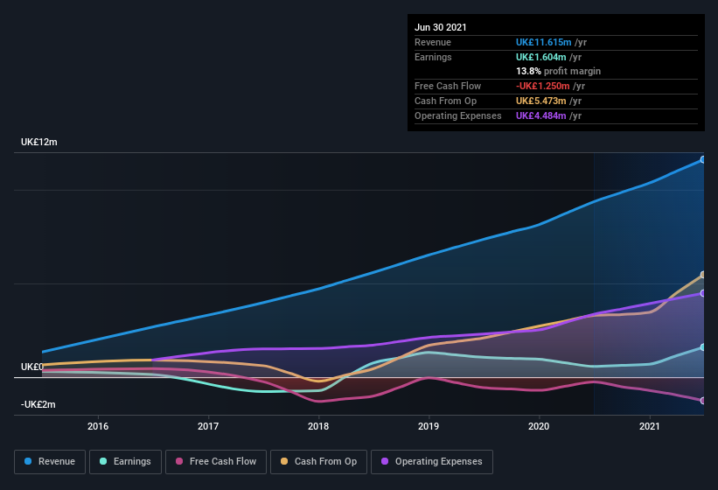Click the teal Earnings endpoint marker
Image resolution: width=718 pixels, height=490 pixels.
coord(702,347)
